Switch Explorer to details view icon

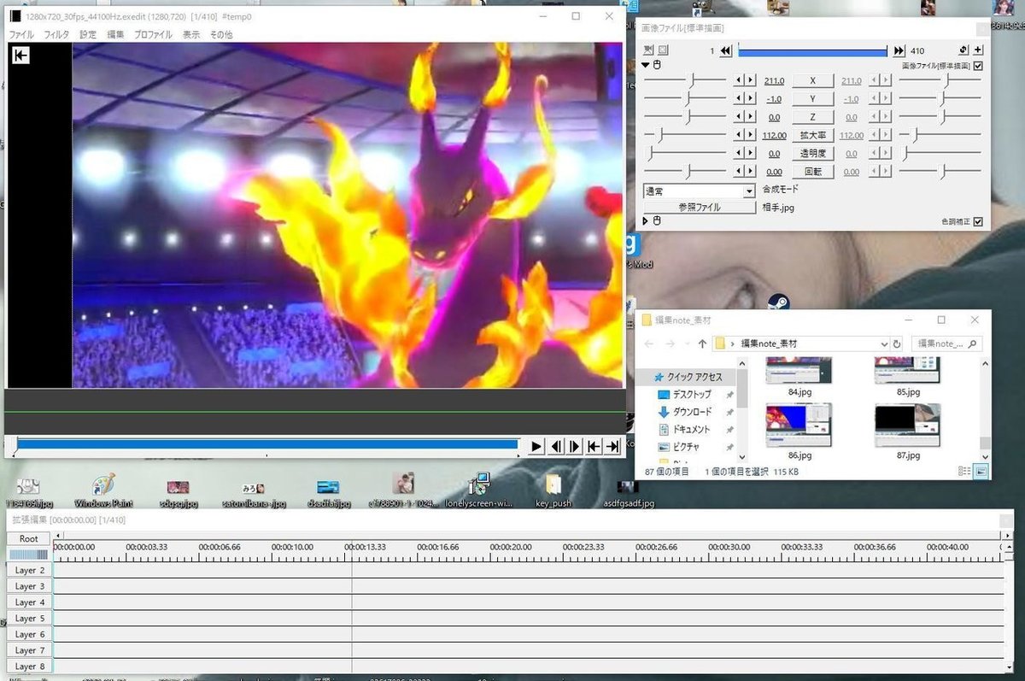click(x=964, y=471)
